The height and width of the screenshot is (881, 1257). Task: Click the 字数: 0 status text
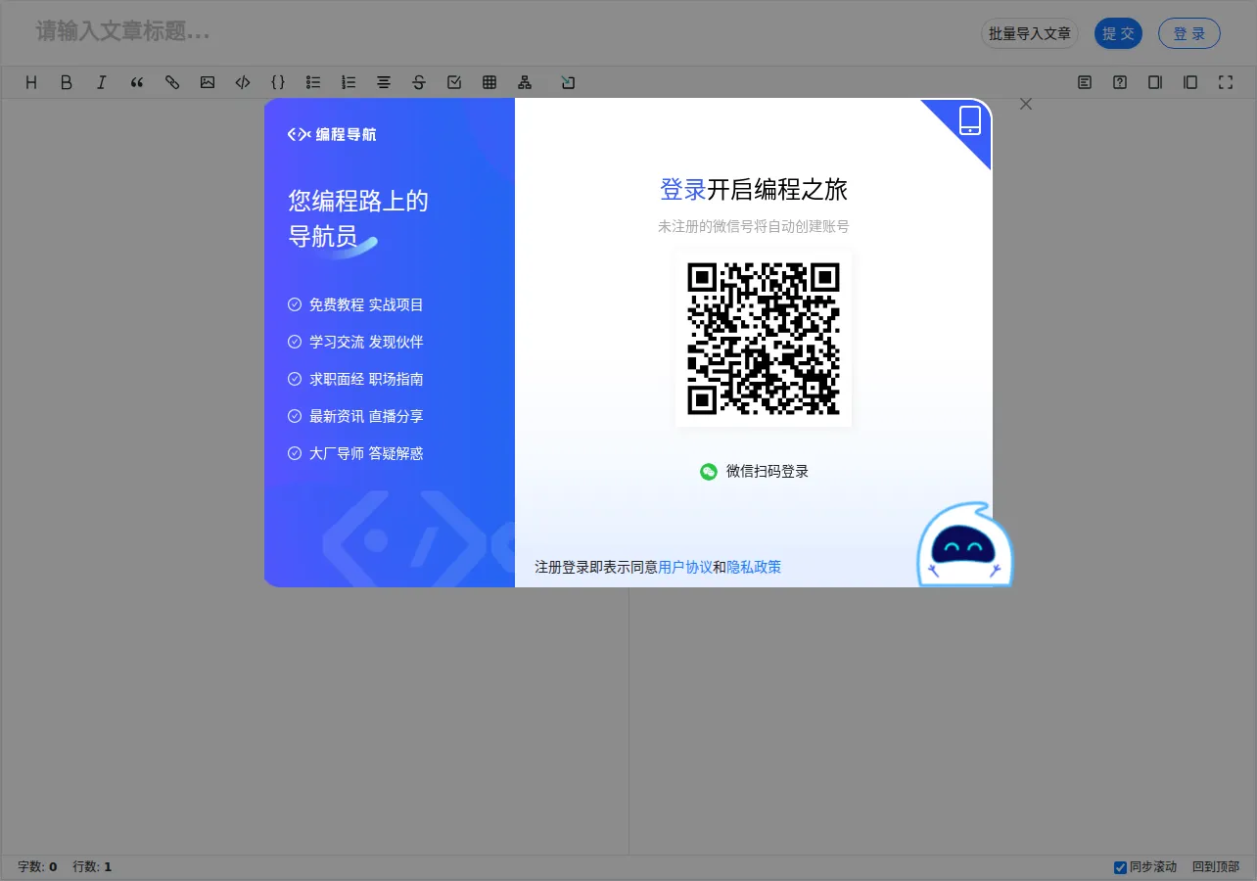(x=37, y=867)
